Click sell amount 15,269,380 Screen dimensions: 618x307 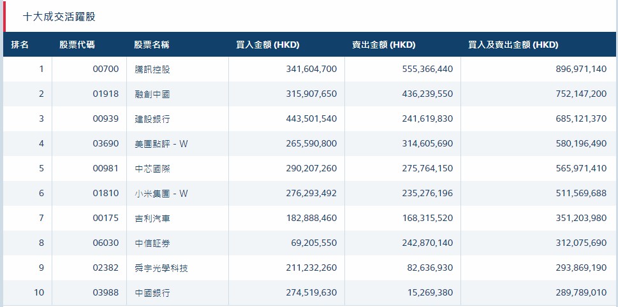coord(430,293)
